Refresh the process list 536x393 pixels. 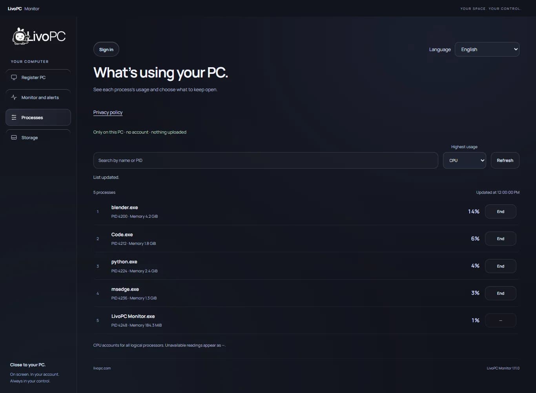[505, 160]
